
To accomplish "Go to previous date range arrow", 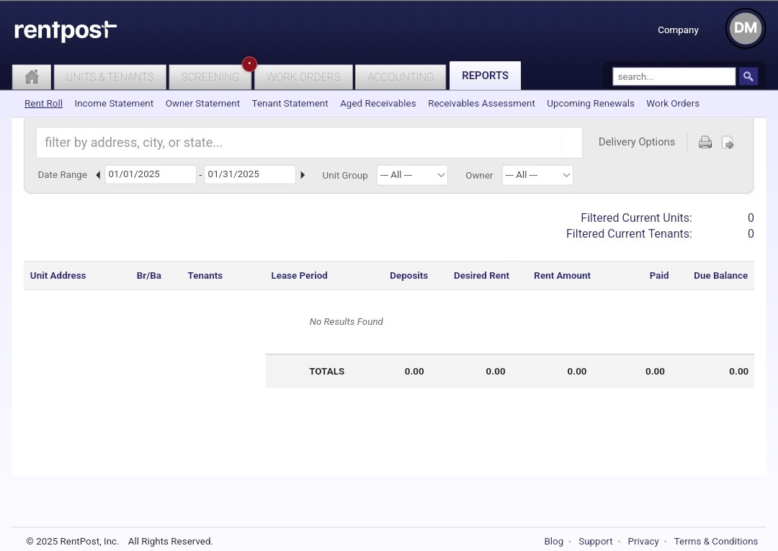I will point(98,174).
